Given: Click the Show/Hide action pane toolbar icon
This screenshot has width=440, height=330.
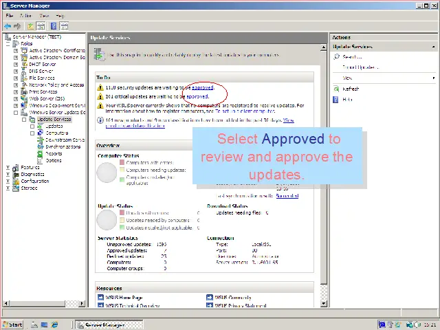Looking at the screenshot, I should click(x=64, y=26).
